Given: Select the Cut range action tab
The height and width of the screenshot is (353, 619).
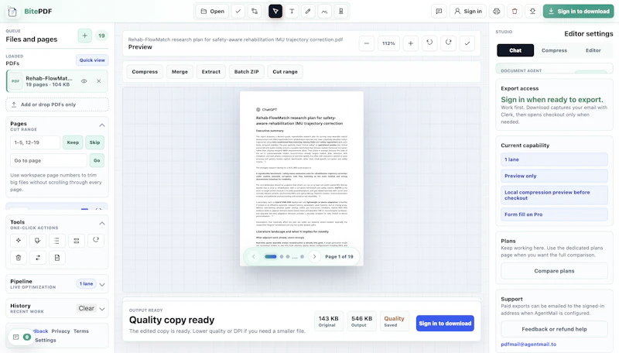Looking at the screenshot, I should pyautogui.click(x=285, y=72).
